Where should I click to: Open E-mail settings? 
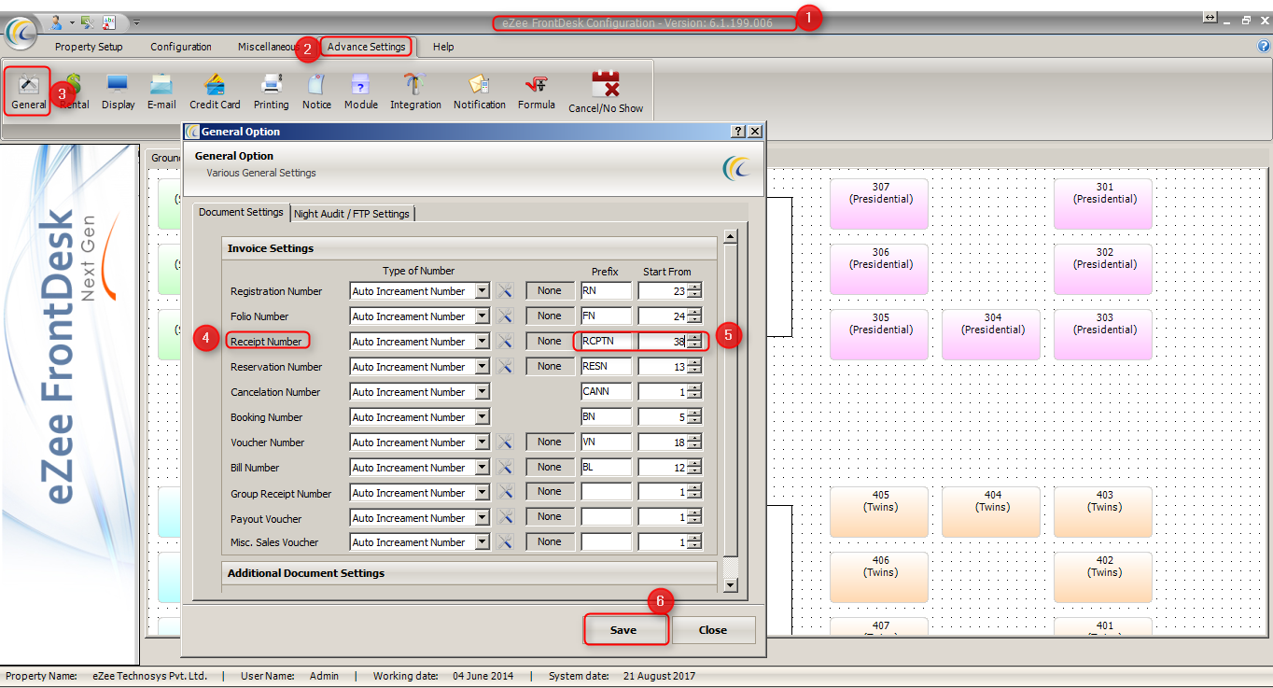click(x=161, y=91)
